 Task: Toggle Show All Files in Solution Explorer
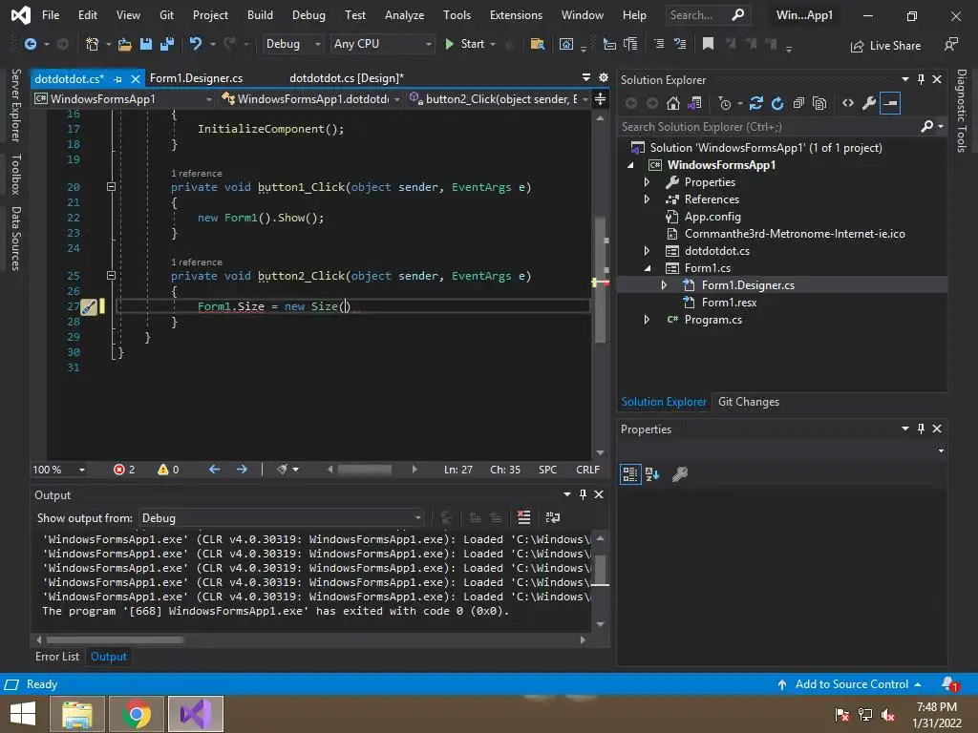[x=819, y=103]
